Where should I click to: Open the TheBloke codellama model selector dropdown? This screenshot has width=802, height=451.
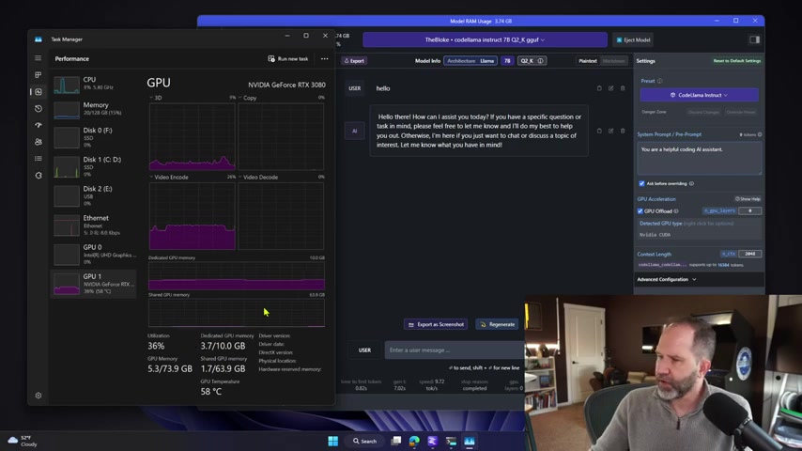(x=485, y=39)
